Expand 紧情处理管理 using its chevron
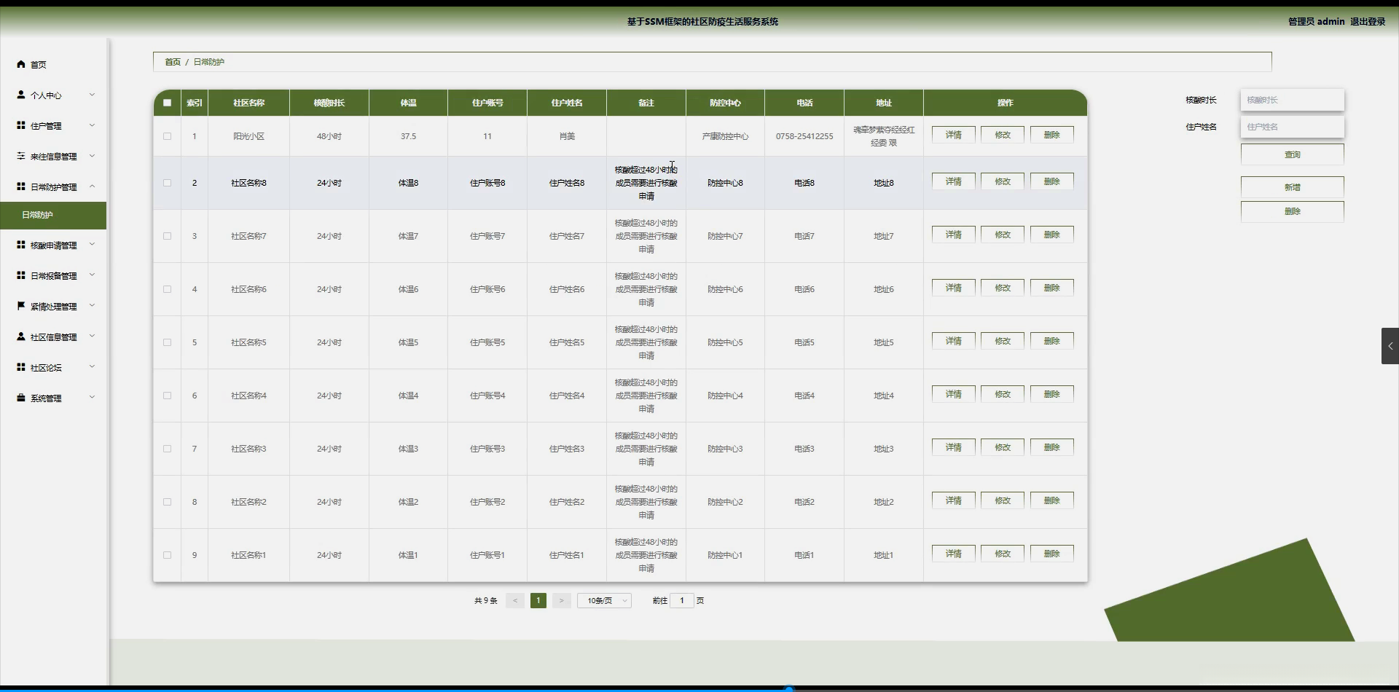1399x692 pixels. [x=92, y=306]
